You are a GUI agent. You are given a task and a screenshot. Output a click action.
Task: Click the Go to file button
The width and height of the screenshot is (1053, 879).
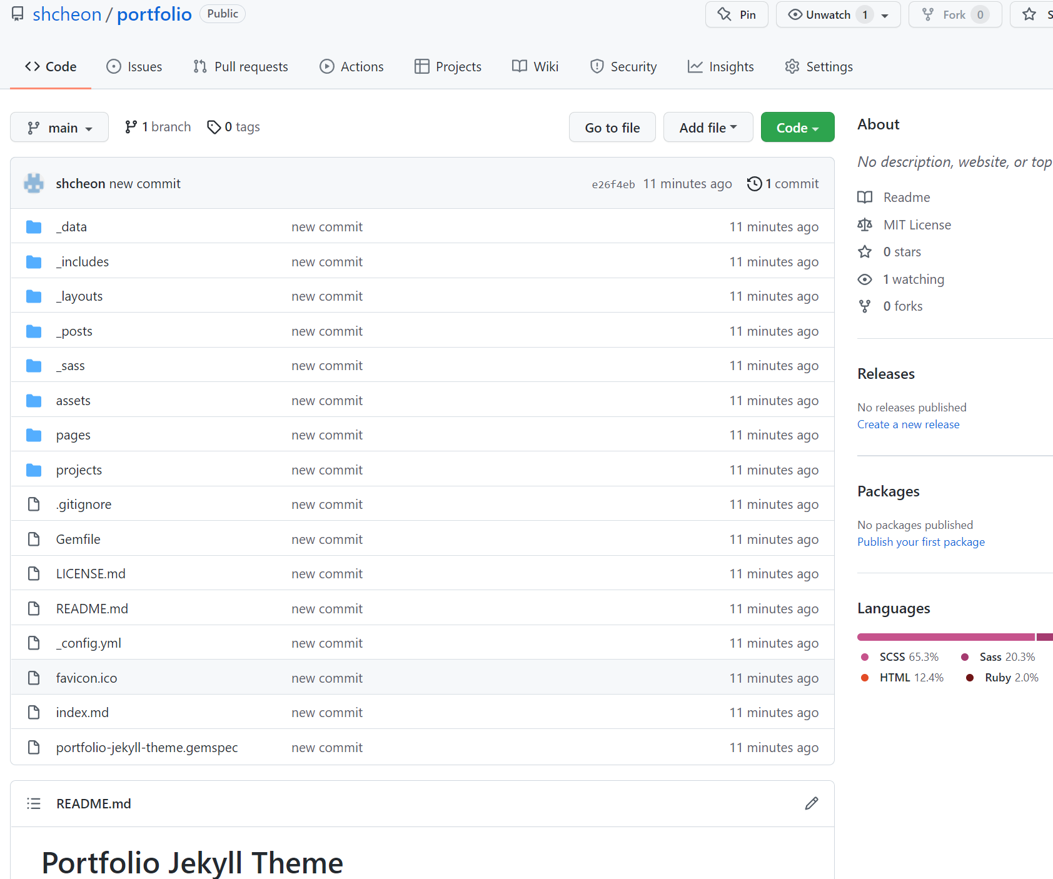tap(612, 127)
